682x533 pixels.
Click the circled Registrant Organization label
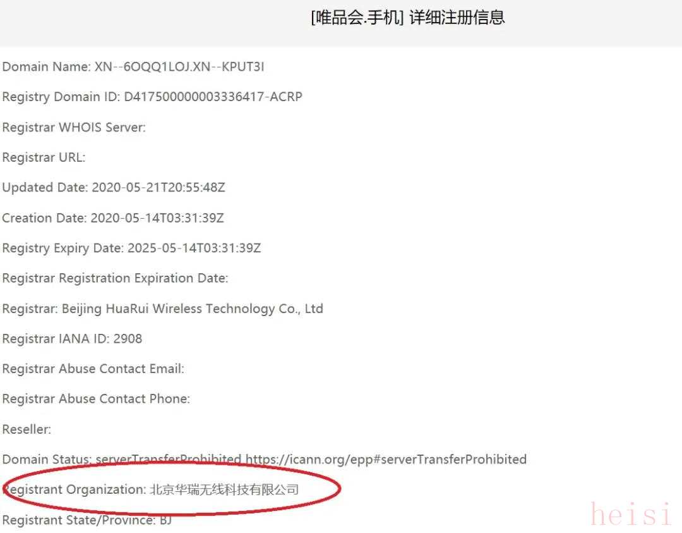(75, 489)
